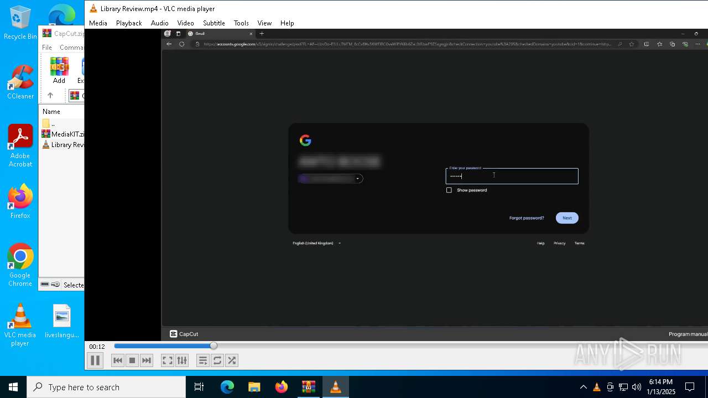708x398 pixels.
Task: Open Google Chrome desktop shortcut
Action: [20, 265]
